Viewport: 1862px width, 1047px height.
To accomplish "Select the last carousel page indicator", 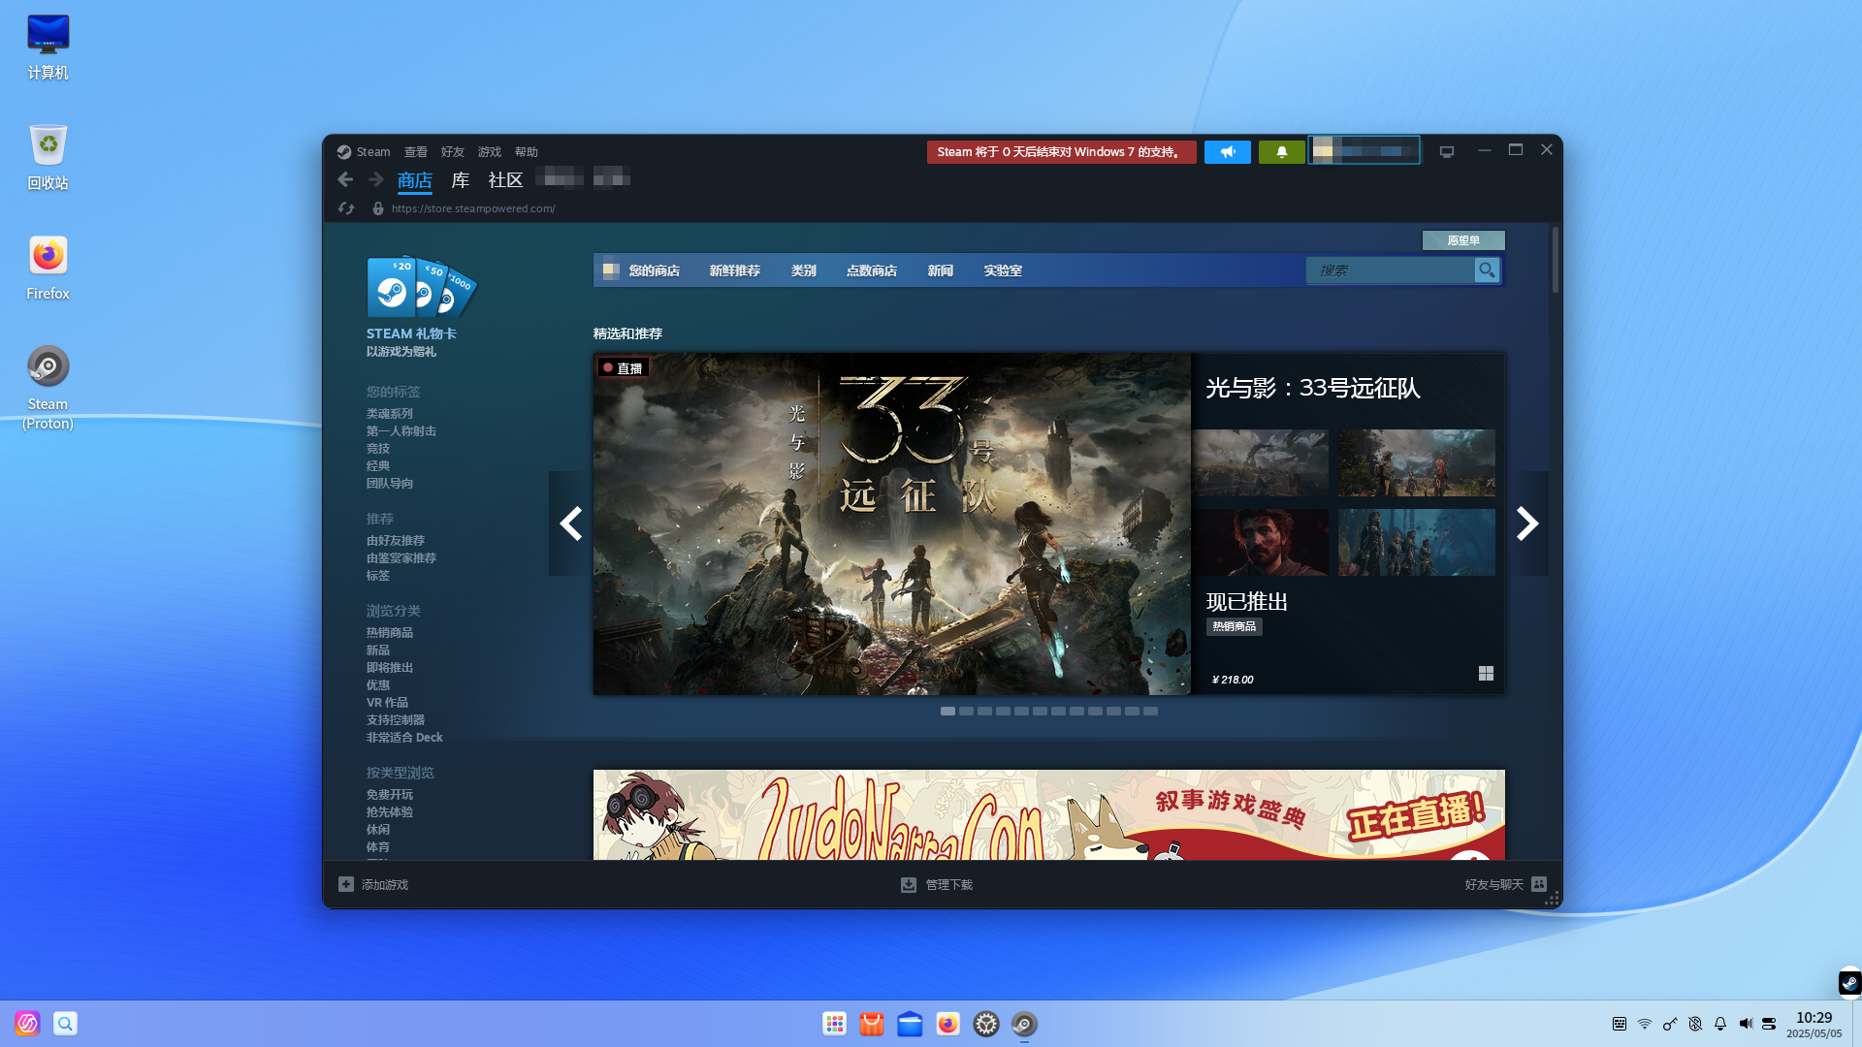I will [1150, 712].
